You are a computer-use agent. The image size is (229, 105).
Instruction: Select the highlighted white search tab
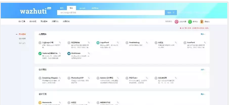coord(71,8)
